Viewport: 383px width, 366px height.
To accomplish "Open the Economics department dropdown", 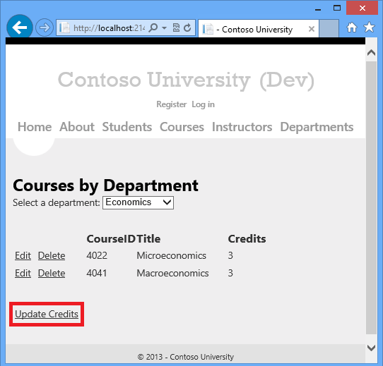I will (138, 202).
